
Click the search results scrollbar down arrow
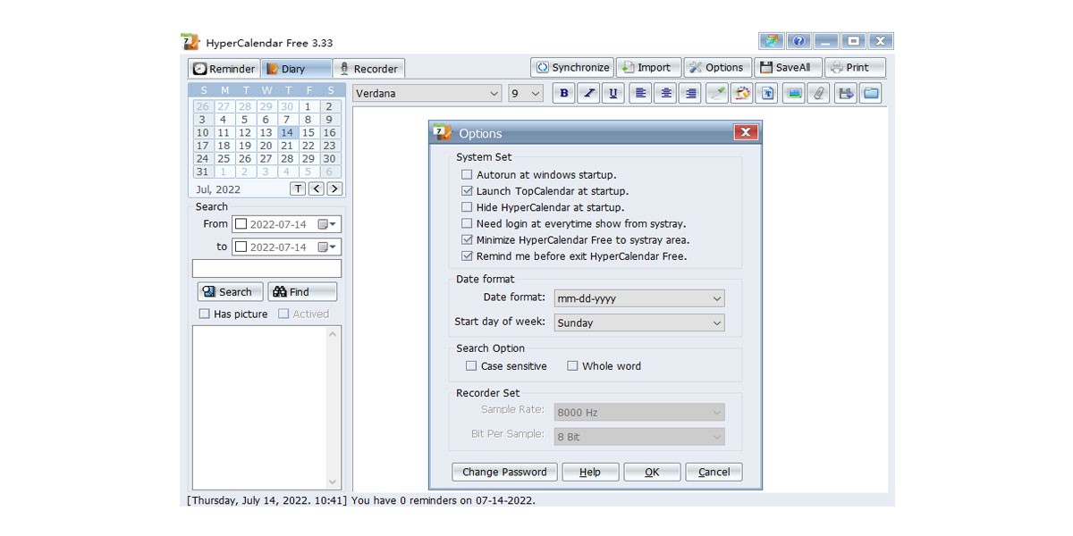coord(334,482)
